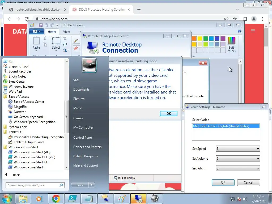The height and width of the screenshot is (204, 272).
Task: Open the hamburger menu on datawagon page
Action: click(x=253, y=31)
